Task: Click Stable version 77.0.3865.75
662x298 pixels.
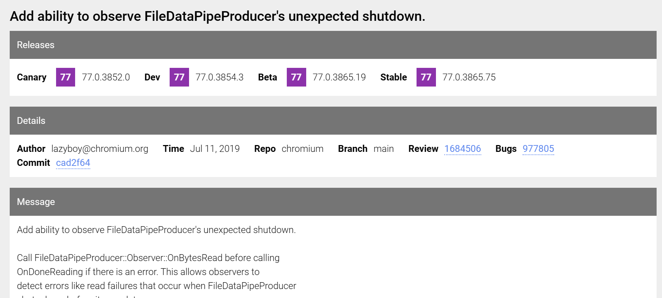Action: pos(469,77)
